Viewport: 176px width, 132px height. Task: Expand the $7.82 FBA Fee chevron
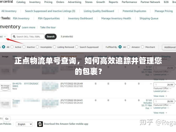pyautogui.click(x=151, y=108)
